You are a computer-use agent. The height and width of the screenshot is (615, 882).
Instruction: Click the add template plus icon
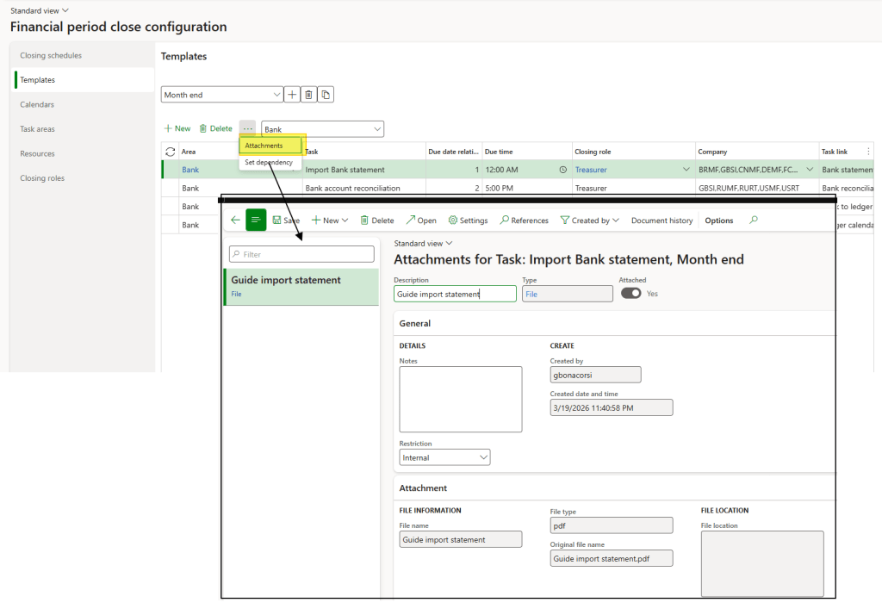292,95
